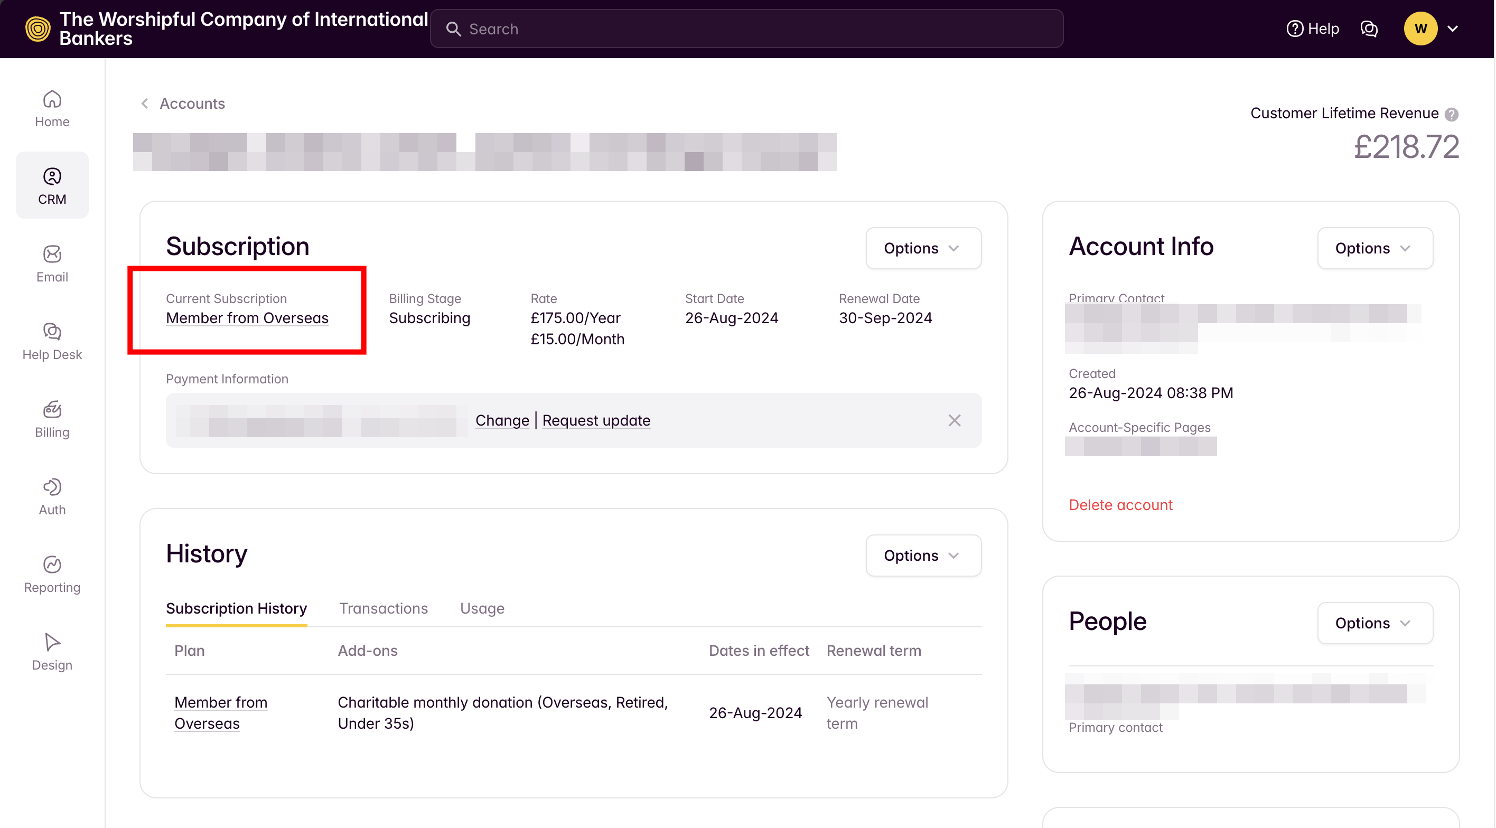The height and width of the screenshot is (828, 1496).
Task: Click the Request update link
Action: [596, 420]
